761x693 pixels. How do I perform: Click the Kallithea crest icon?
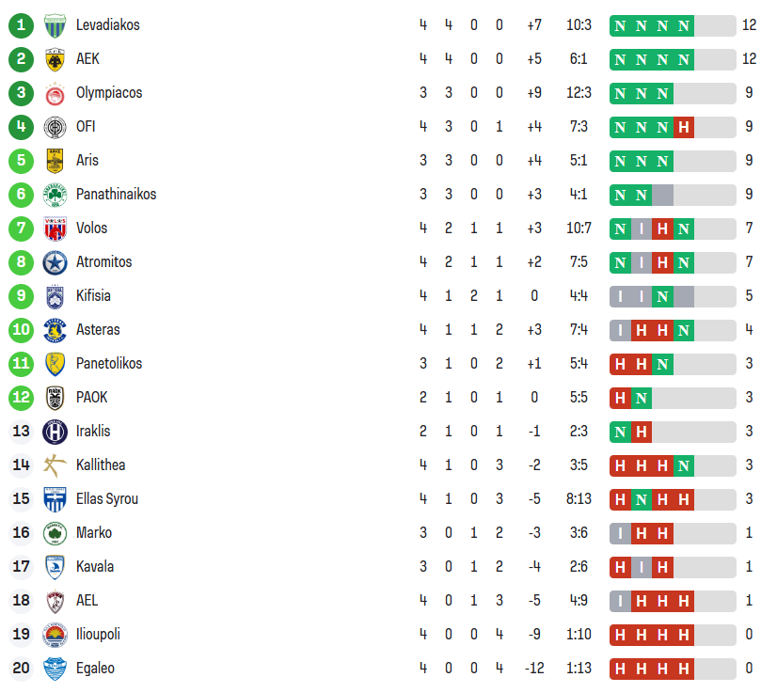pyautogui.click(x=55, y=465)
